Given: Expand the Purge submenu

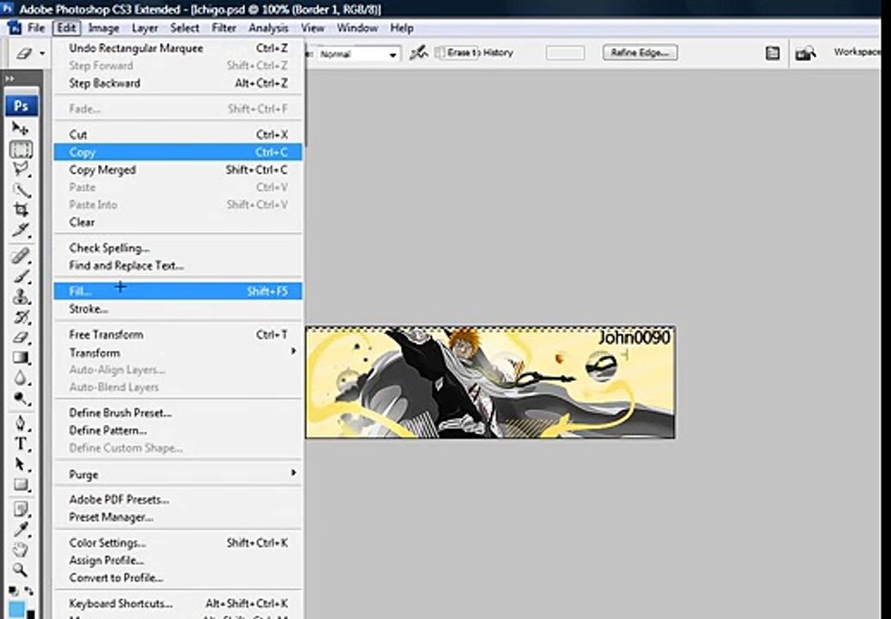Looking at the screenshot, I should (178, 475).
